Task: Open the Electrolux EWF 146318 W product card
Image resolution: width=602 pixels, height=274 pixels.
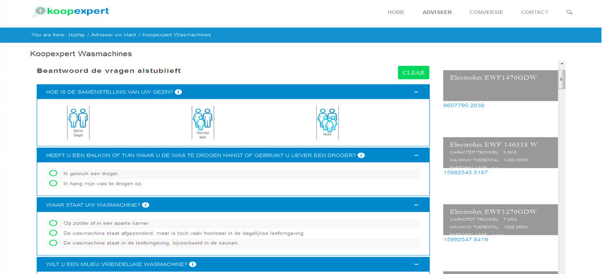Action: pos(500,152)
